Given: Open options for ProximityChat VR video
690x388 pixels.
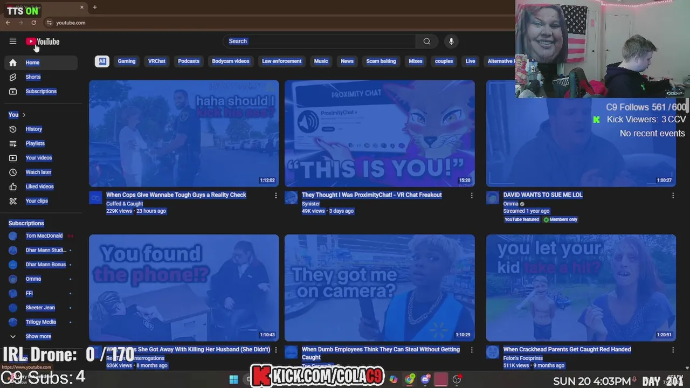Looking at the screenshot, I should pyautogui.click(x=471, y=196).
